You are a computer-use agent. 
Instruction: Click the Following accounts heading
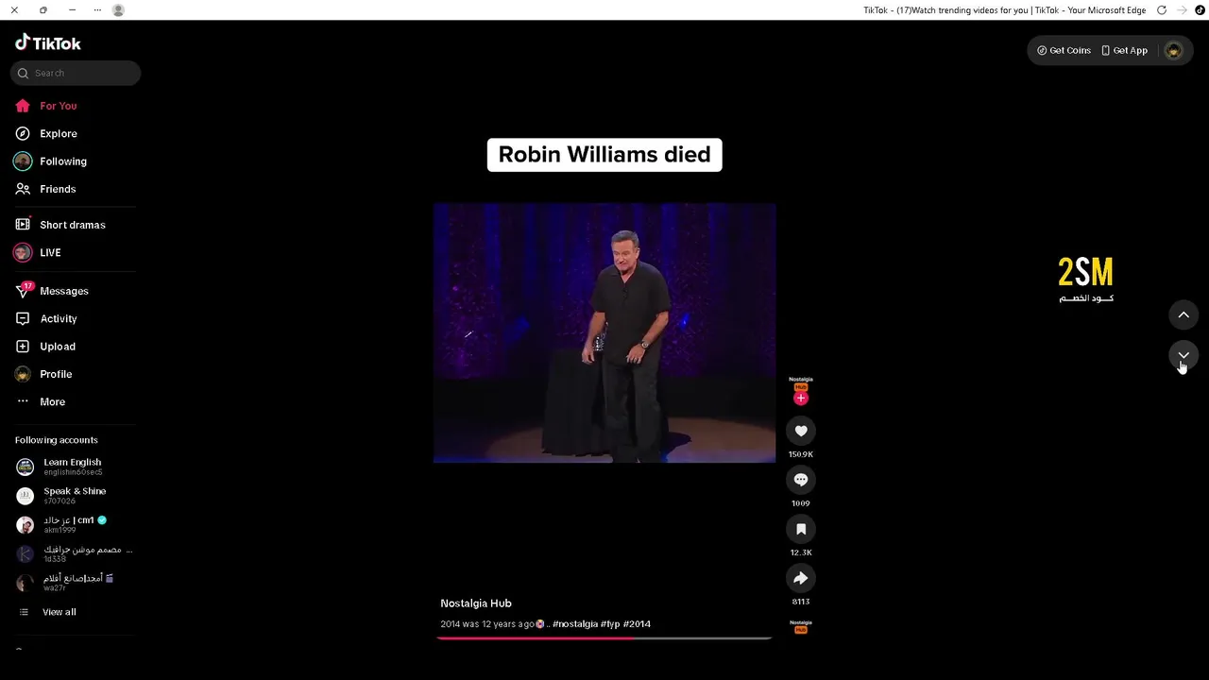pyautogui.click(x=57, y=440)
